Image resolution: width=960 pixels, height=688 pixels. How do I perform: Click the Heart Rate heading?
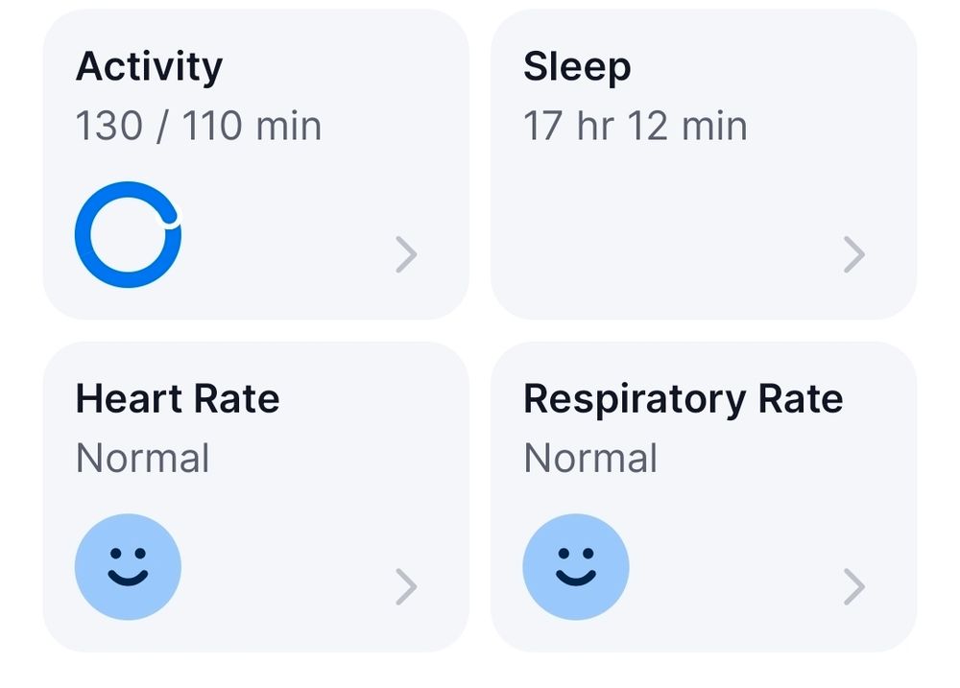click(x=178, y=398)
